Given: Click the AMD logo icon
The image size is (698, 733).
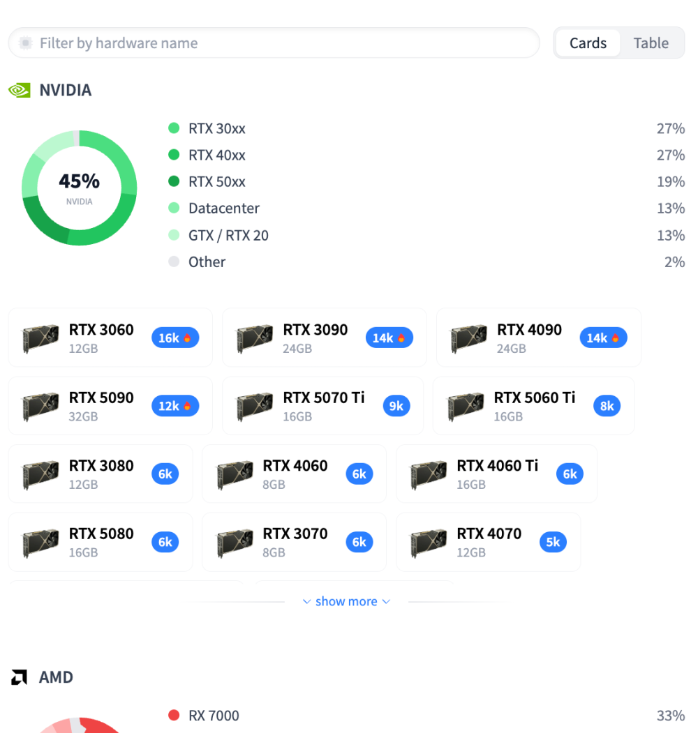Looking at the screenshot, I should (19, 677).
